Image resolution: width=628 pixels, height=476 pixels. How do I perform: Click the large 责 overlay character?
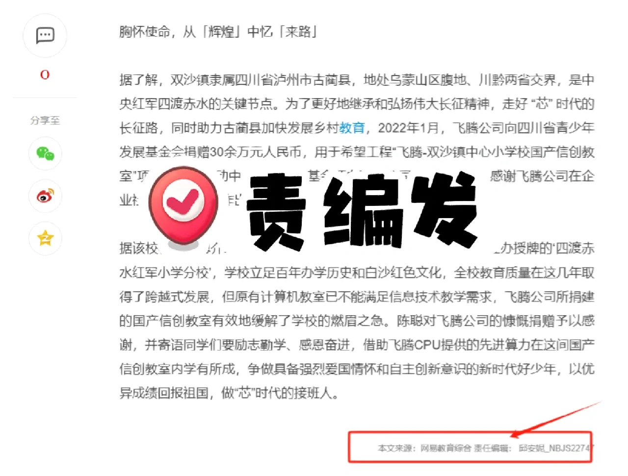277,212
